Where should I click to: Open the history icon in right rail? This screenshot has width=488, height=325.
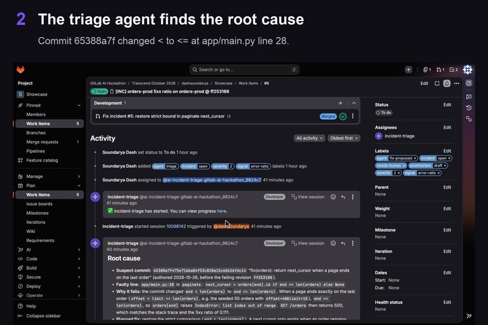(x=469, y=108)
